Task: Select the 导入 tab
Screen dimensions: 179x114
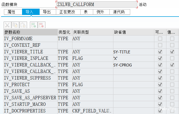Action: tap(31, 12)
